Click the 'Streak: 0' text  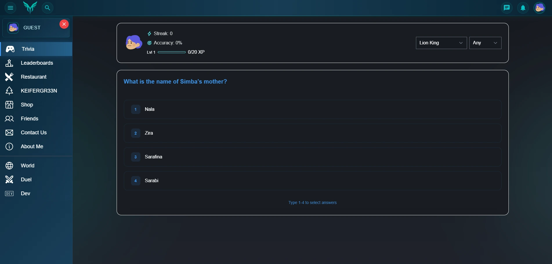tap(163, 34)
